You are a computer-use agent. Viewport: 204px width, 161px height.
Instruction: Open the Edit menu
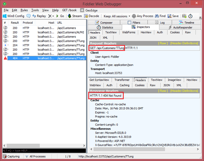(14, 10)
